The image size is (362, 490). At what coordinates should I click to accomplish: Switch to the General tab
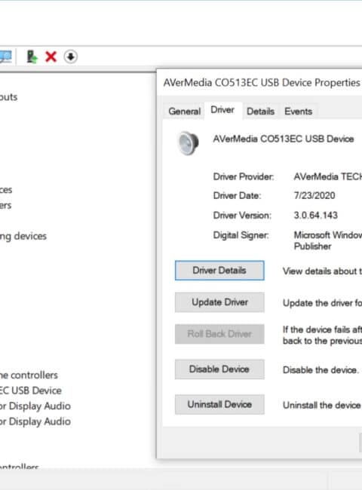click(x=184, y=112)
